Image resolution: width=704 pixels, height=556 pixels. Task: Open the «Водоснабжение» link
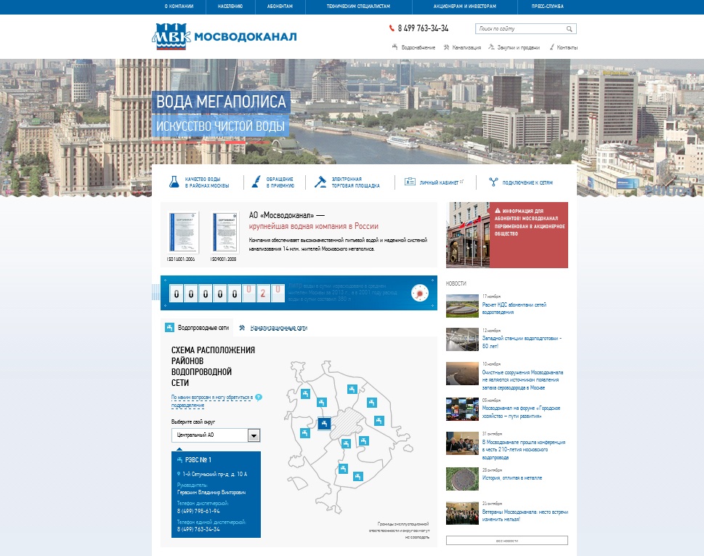pyautogui.click(x=418, y=48)
